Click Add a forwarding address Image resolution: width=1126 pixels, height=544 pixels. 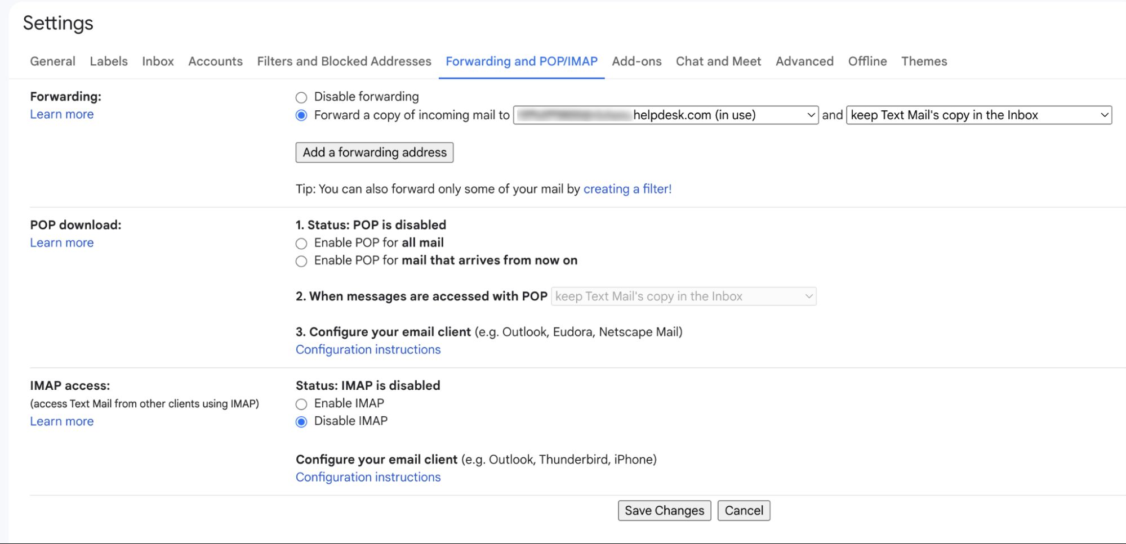coord(374,152)
